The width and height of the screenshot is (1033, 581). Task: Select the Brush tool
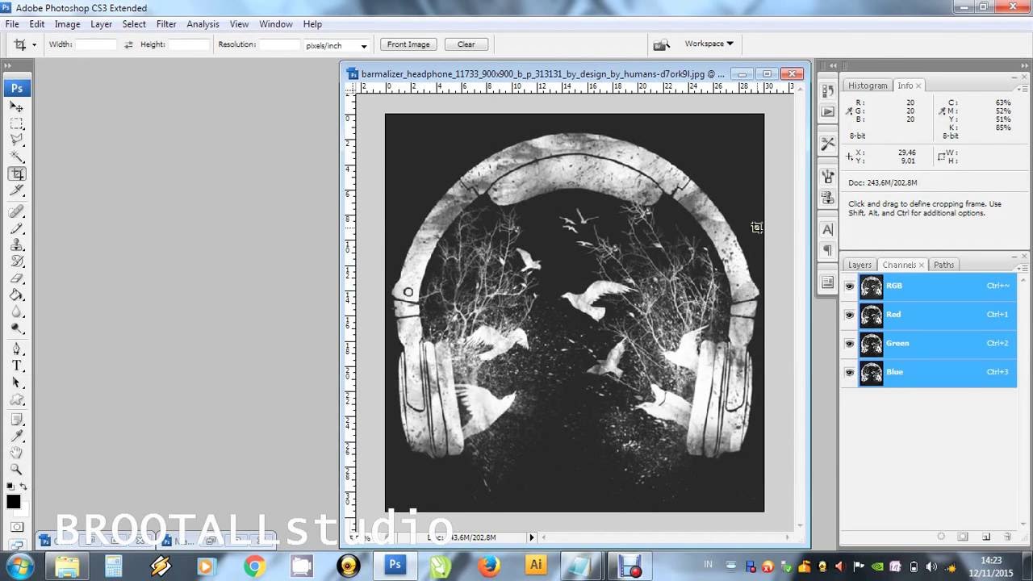click(x=17, y=228)
